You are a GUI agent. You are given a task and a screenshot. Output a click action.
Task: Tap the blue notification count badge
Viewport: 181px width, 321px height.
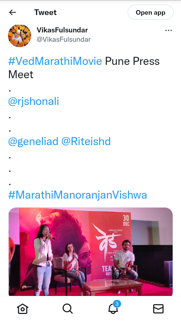[117, 304]
